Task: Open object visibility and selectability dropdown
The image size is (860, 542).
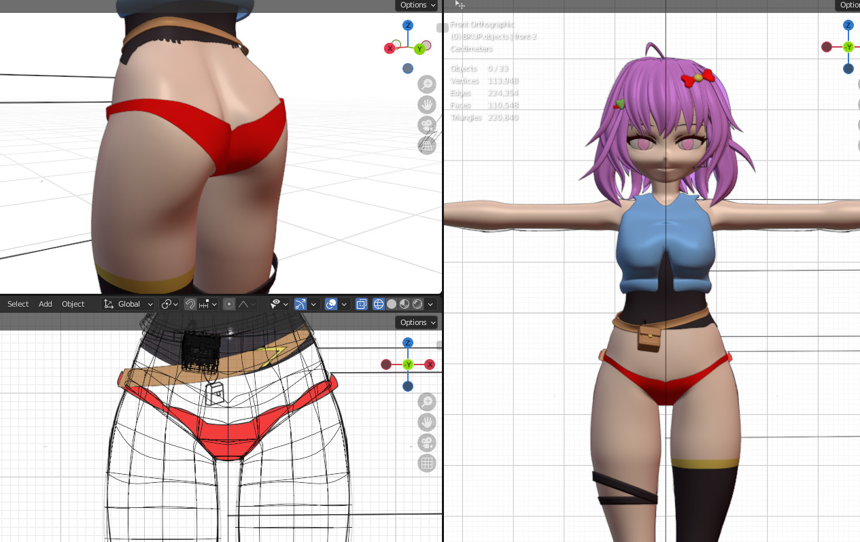Action: coord(279,304)
